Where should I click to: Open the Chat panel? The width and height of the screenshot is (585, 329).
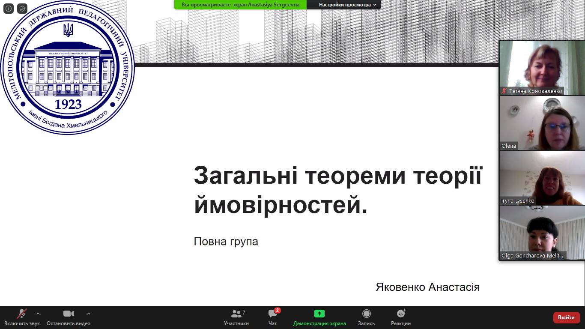click(273, 317)
